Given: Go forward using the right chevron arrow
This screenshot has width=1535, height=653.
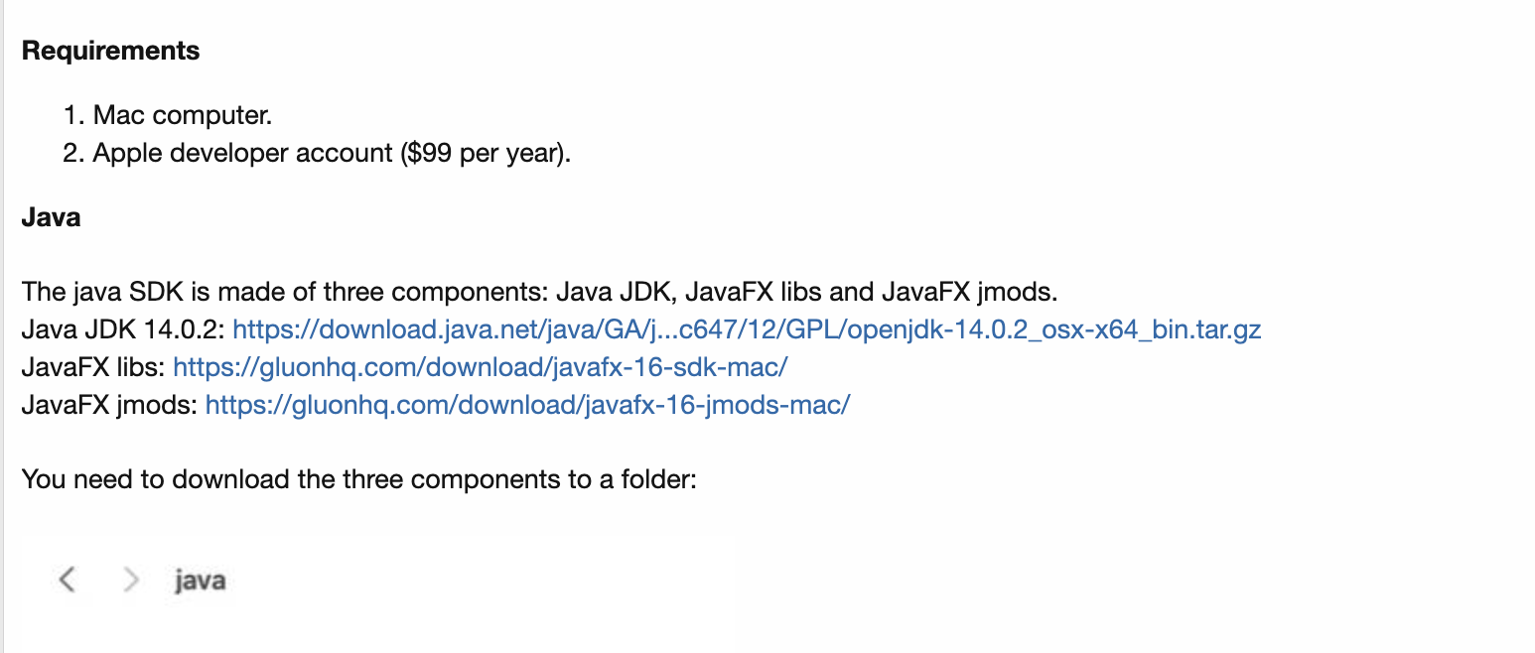Looking at the screenshot, I should [130, 580].
